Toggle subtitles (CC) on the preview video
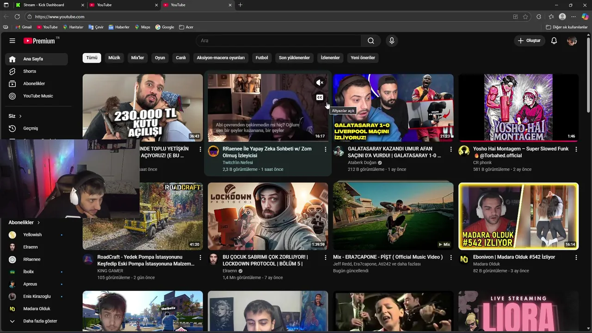592x333 pixels. (x=320, y=97)
